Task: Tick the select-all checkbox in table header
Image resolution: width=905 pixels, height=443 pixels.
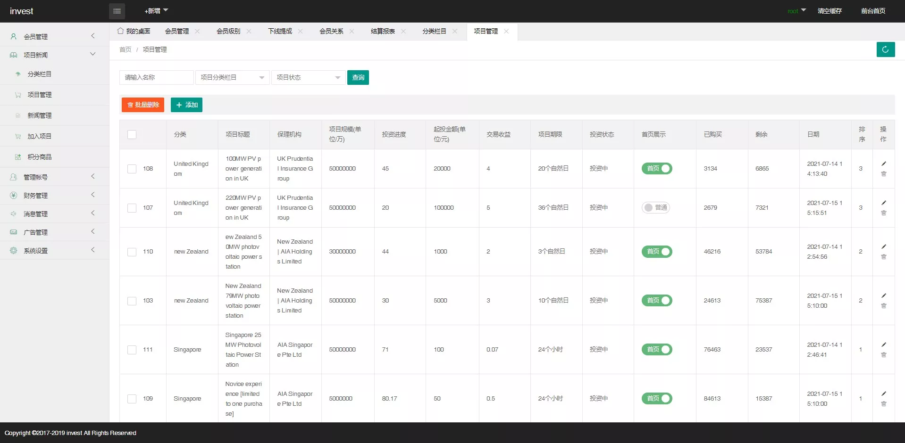Action: point(132,135)
